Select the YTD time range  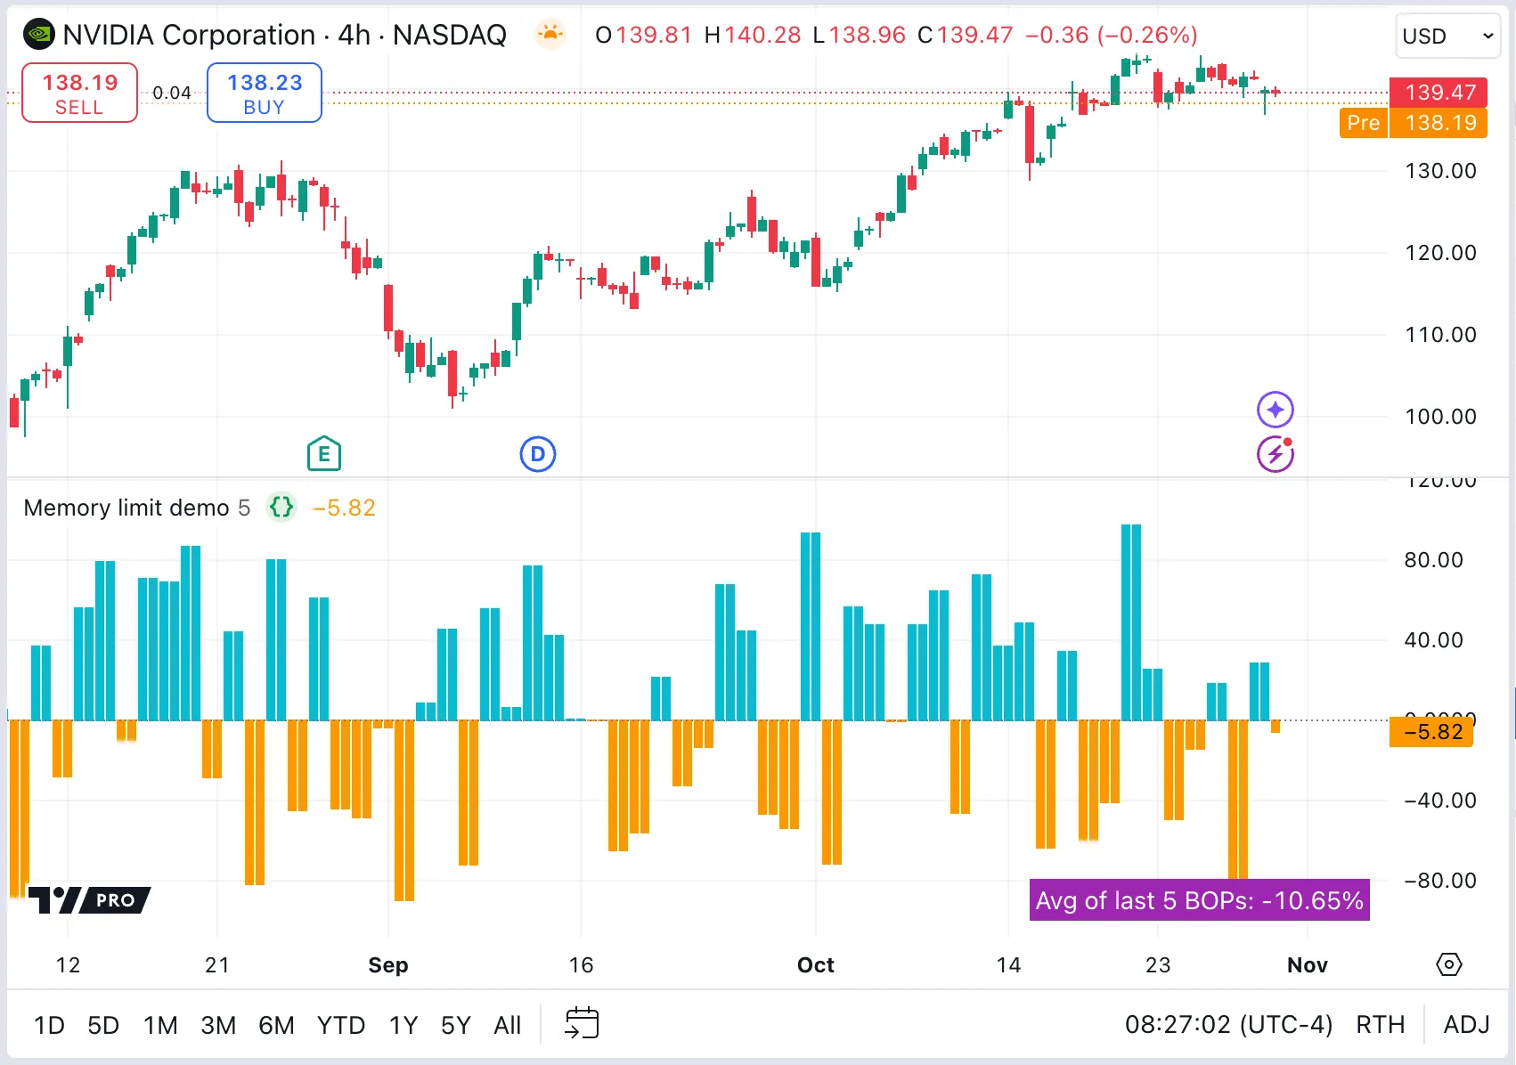(x=341, y=1026)
